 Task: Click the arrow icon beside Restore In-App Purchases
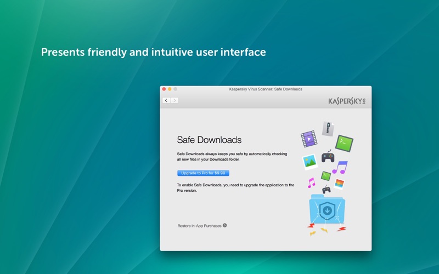point(225,225)
